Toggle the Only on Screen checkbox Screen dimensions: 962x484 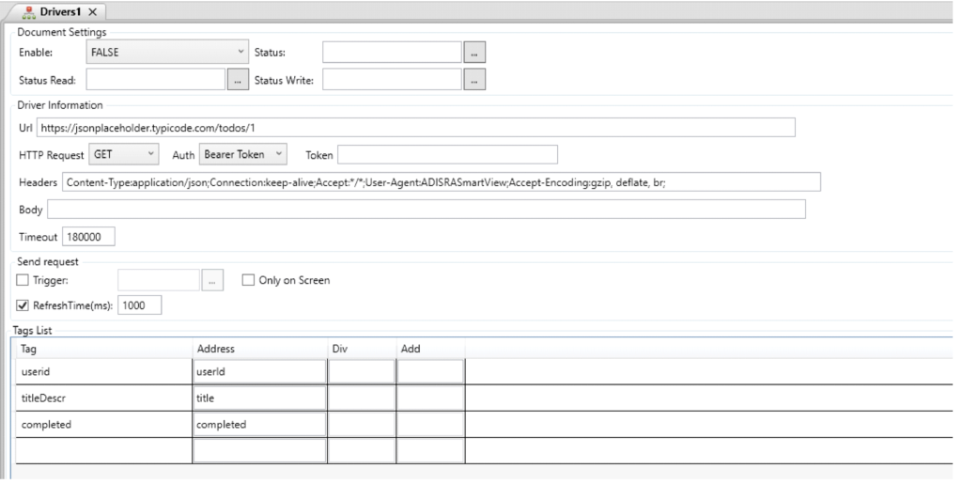pyautogui.click(x=249, y=280)
